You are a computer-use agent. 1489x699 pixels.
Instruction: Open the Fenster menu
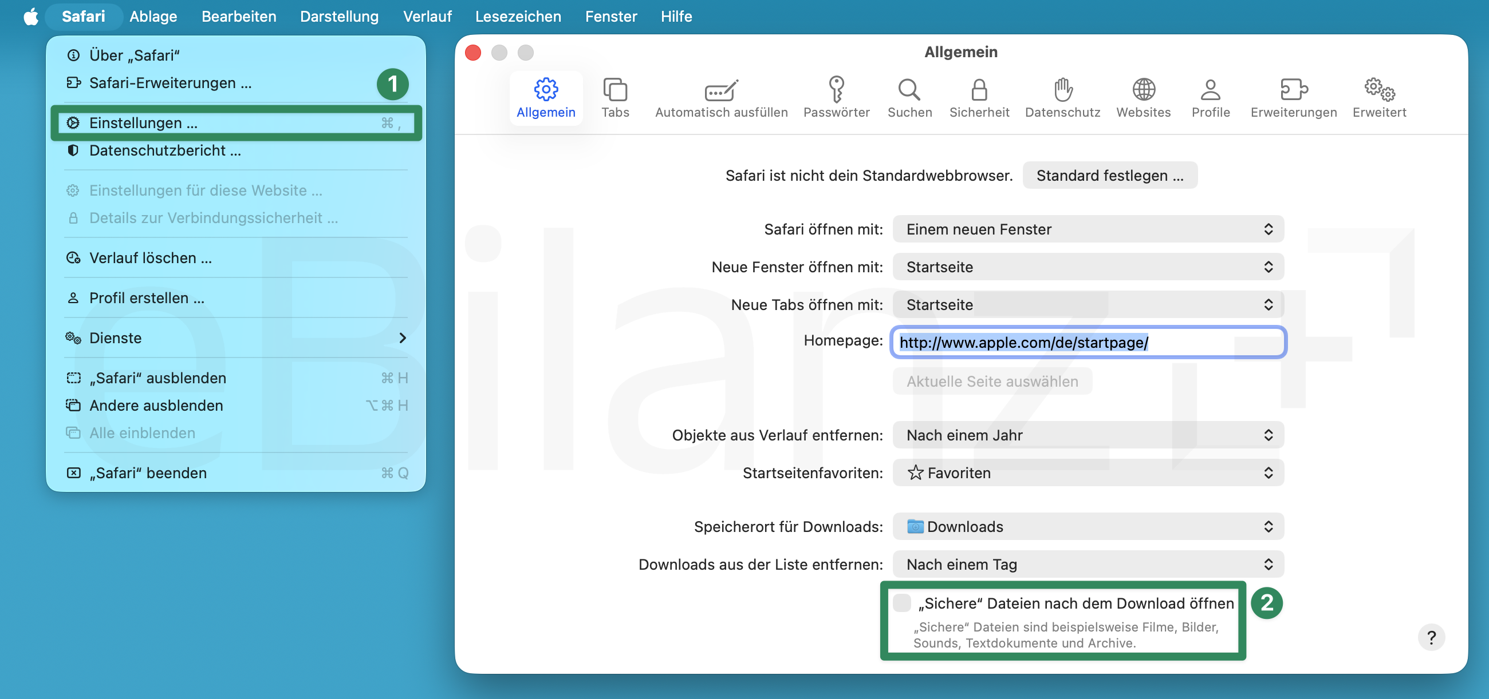611,16
